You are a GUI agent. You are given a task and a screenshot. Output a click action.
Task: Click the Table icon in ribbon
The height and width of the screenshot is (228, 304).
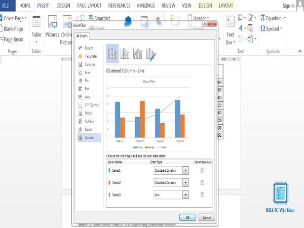click(x=36, y=21)
